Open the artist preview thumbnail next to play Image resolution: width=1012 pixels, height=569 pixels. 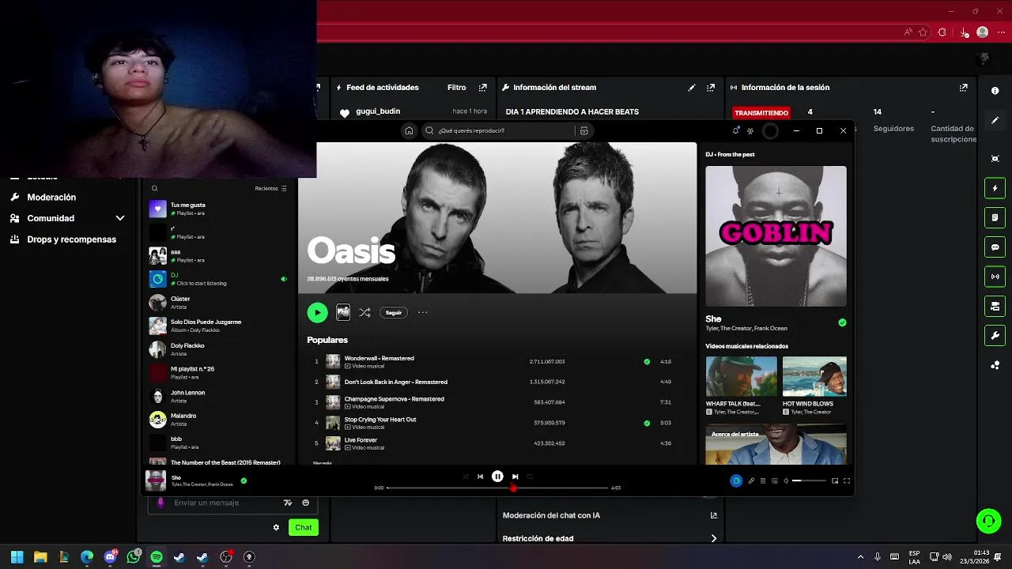point(343,313)
